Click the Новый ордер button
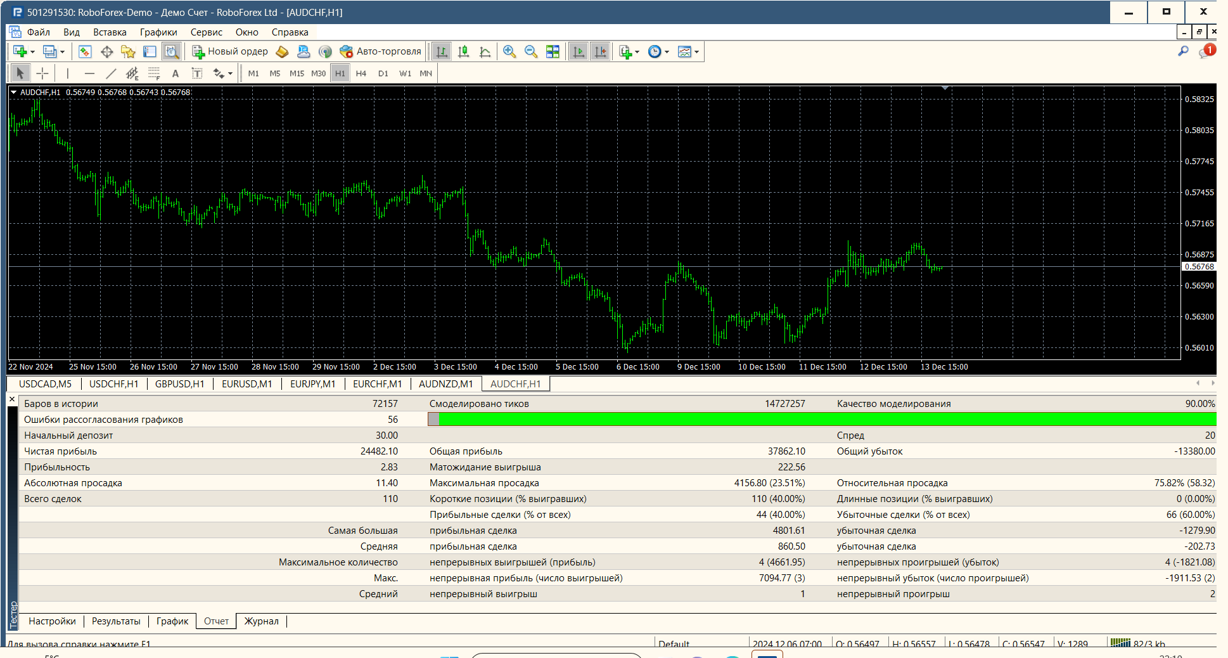This screenshot has width=1228, height=658. (x=230, y=51)
